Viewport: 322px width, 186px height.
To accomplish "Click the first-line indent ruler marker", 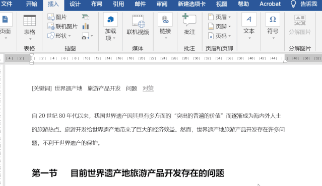I will (31, 55).
